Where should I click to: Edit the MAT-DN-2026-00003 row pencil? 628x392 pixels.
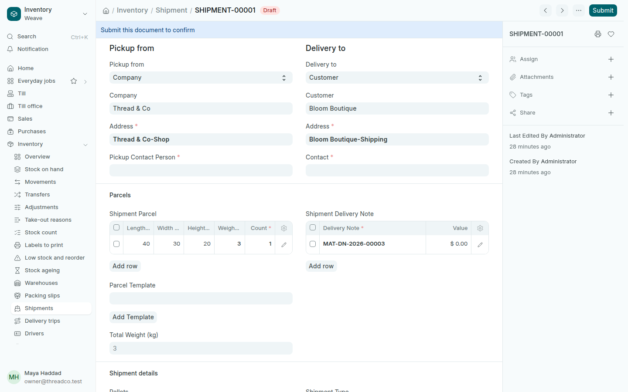coord(480,244)
